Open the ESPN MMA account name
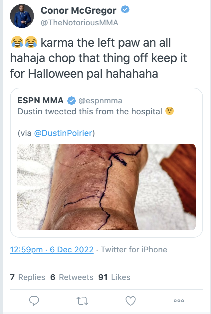211x314 pixels. (40, 101)
